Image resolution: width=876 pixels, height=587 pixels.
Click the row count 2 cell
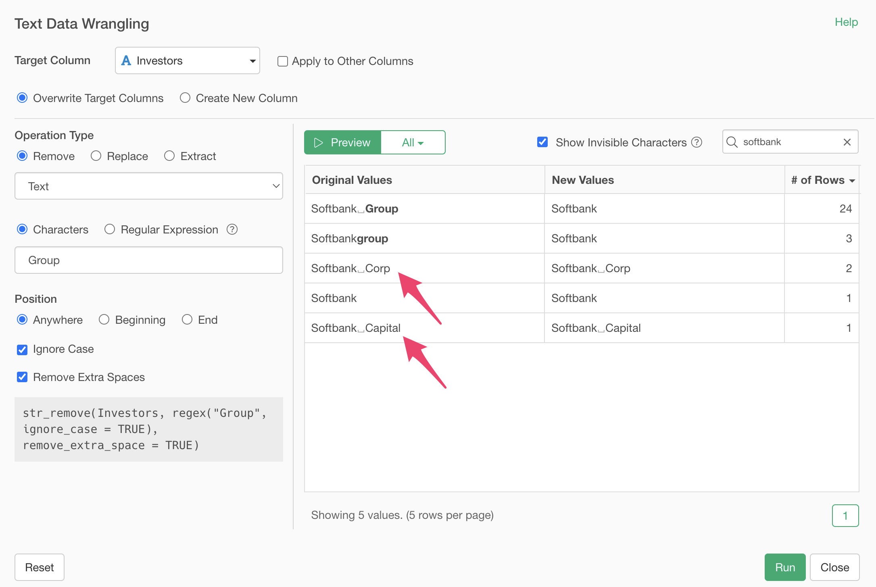[822, 269]
